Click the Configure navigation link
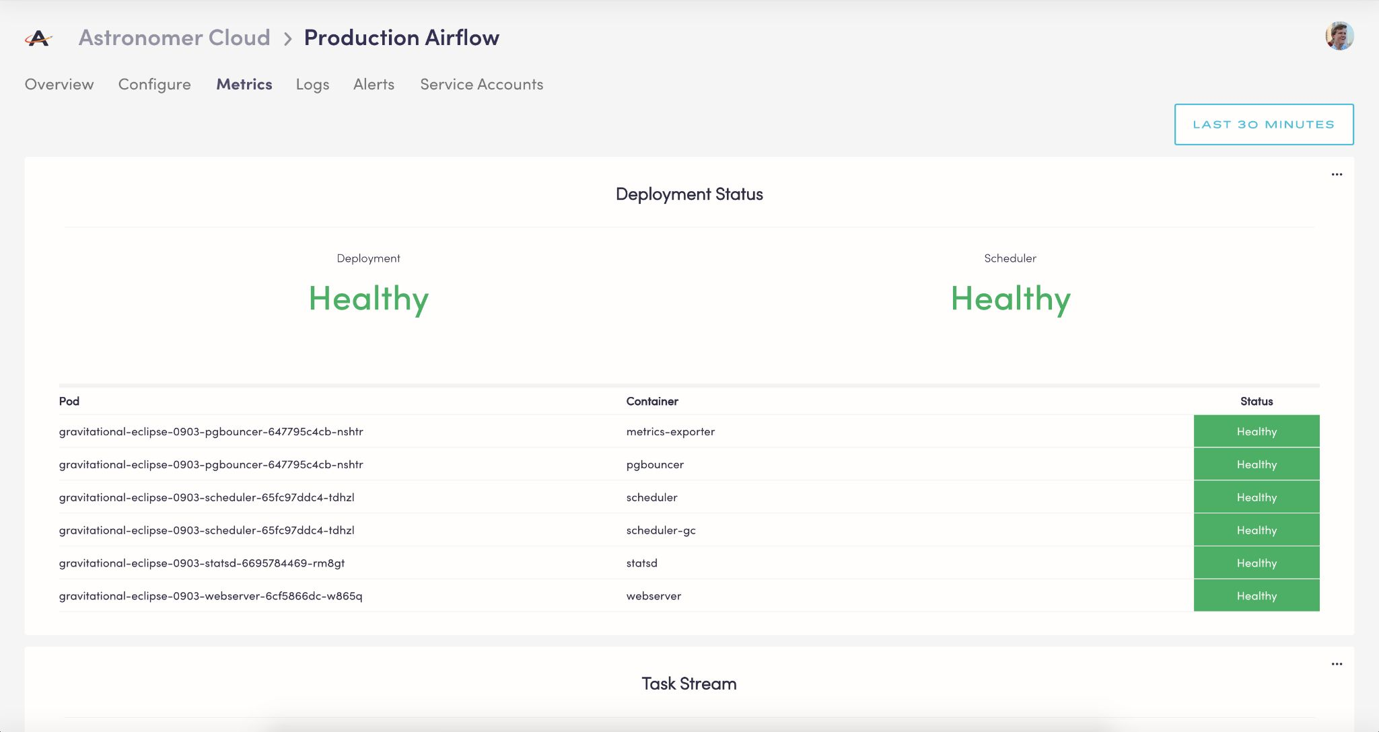This screenshot has width=1379, height=732. (154, 85)
